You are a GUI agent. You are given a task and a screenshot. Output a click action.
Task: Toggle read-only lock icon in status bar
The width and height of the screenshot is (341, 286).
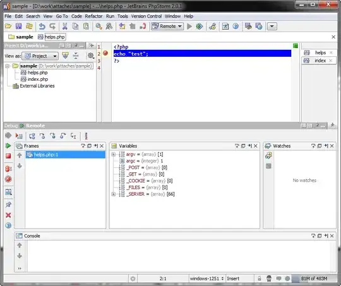260,278
